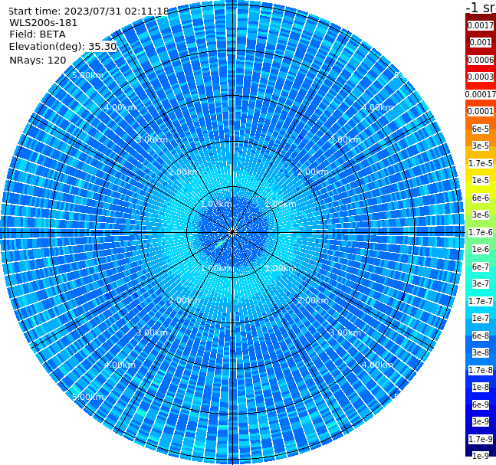This screenshot has width=496, height=465.
Task: Point at the 3e-9 colorbar label
Action: click(x=481, y=421)
